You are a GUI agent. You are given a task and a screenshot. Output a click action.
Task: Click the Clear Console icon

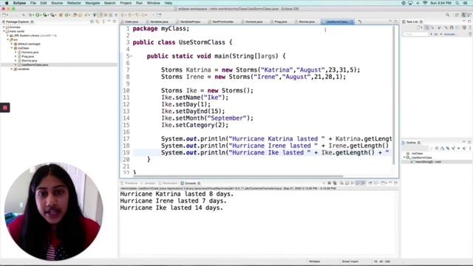(341, 183)
